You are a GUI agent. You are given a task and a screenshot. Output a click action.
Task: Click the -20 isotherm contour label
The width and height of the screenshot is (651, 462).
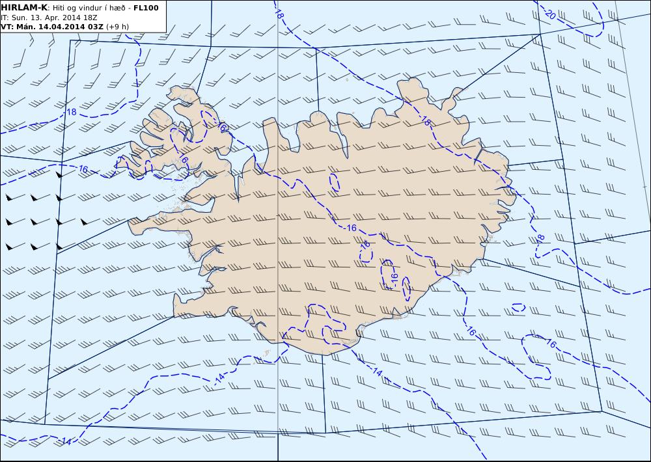pyautogui.click(x=549, y=14)
